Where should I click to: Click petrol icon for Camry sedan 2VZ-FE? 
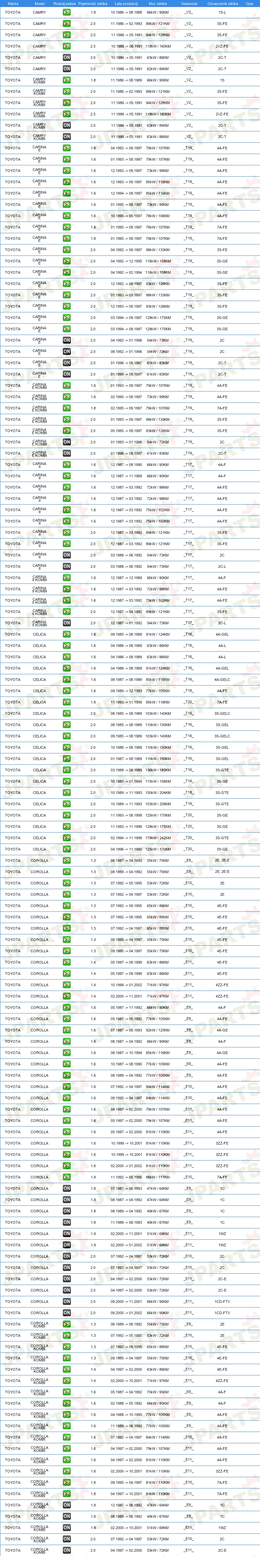[x=66, y=47]
